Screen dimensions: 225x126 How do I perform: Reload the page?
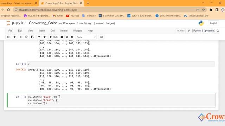8,10
